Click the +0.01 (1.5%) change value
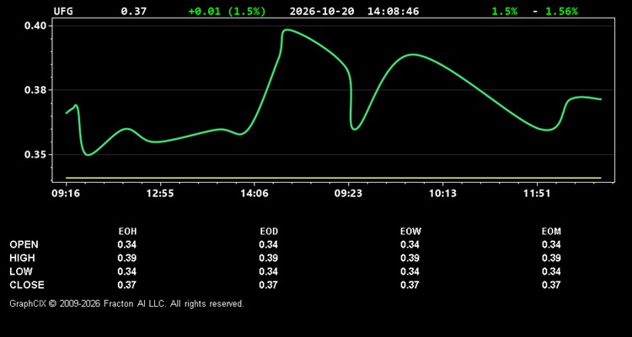Screen dimensions: 632x337 click(228, 11)
